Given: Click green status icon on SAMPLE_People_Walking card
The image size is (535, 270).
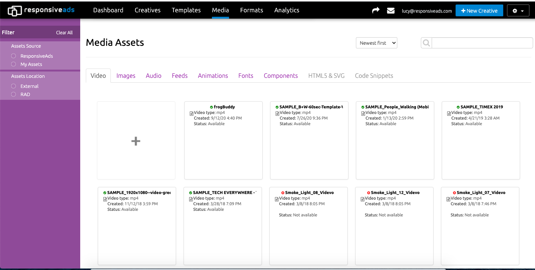Looking at the screenshot, I should (363, 107).
